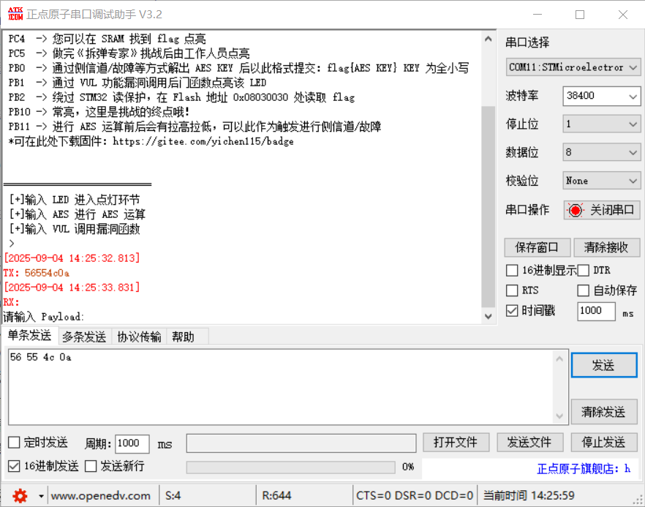
Task: Open www.openedv.com link in status bar
Action: click(101, 496)
